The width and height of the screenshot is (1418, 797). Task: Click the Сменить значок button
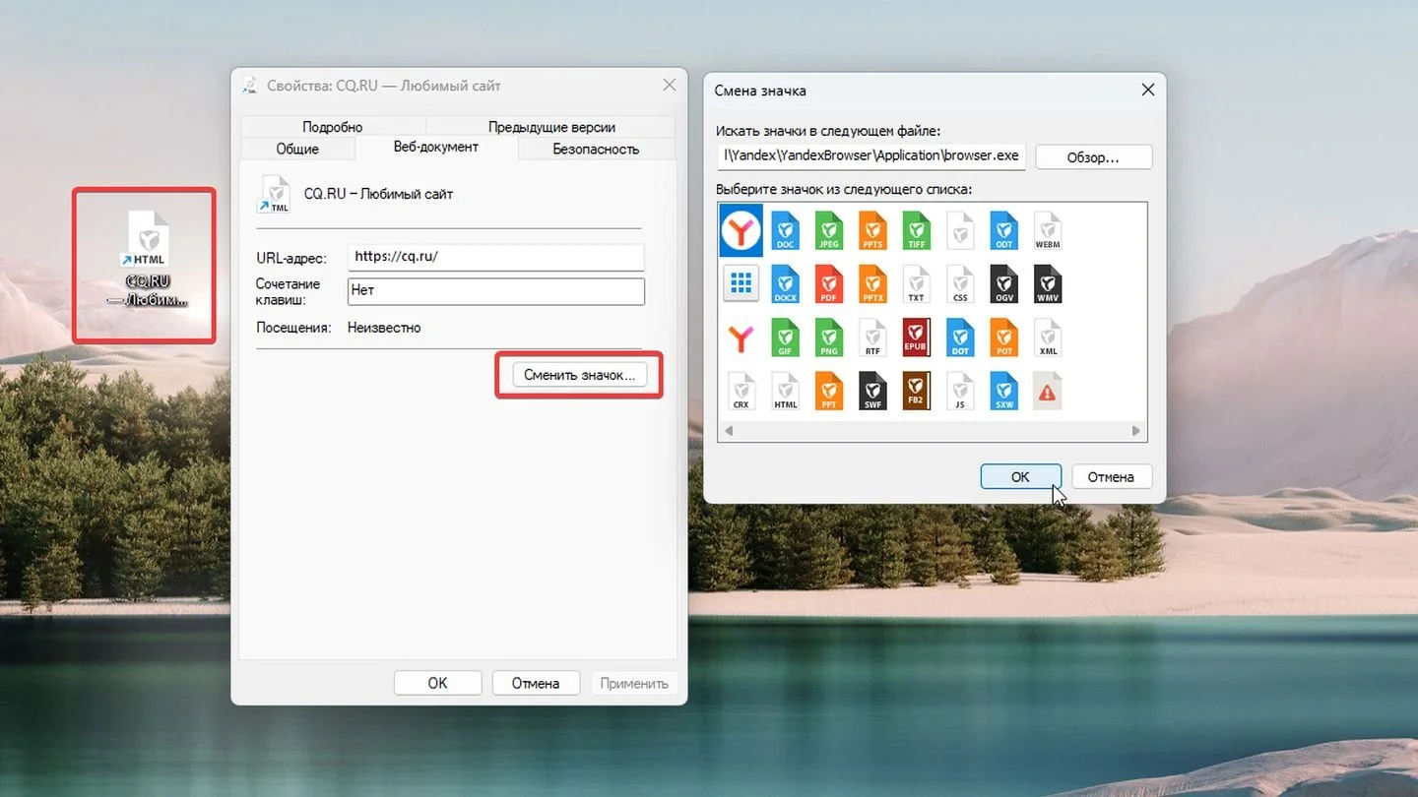click(x=579, y=375)
